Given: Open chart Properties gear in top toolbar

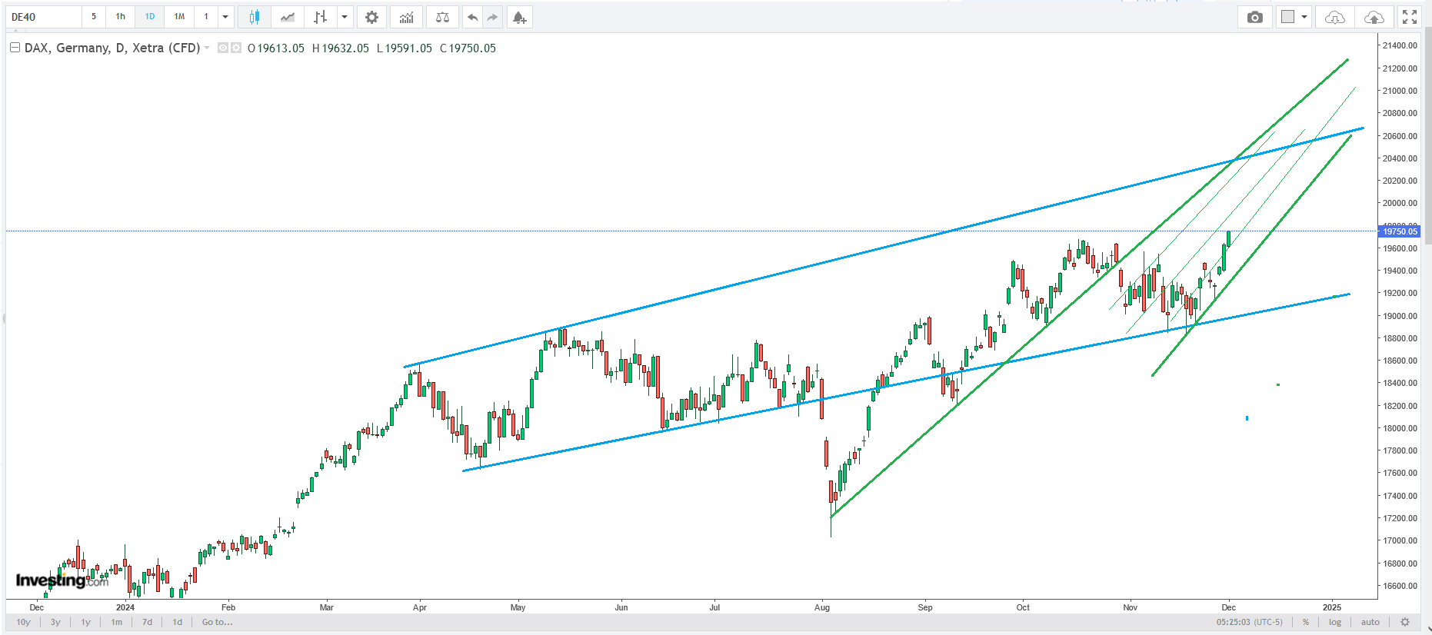Looking at the screenshot, I should click(x=372, y=17).
